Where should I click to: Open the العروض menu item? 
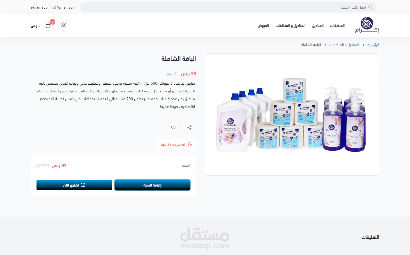263,25
